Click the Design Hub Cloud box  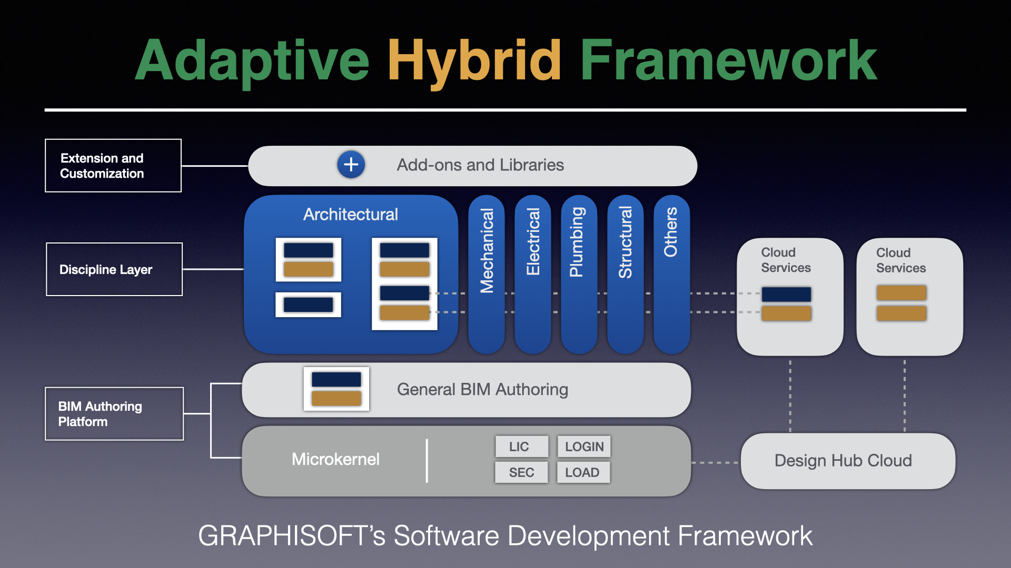[x=847, y=461]
